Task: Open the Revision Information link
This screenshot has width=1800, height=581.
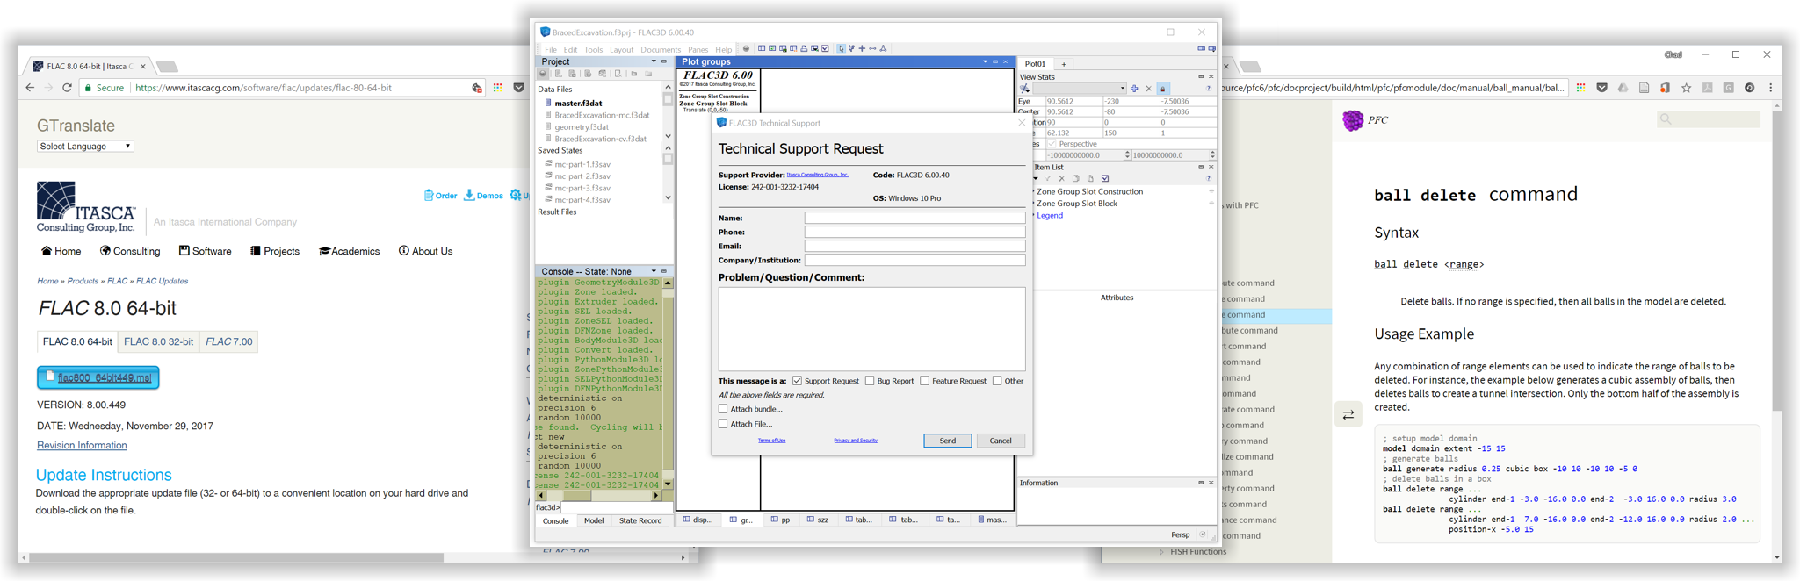Action: click(82, 446)
